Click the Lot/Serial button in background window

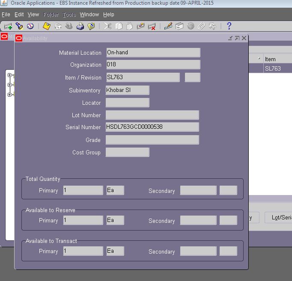click(278, 217)
